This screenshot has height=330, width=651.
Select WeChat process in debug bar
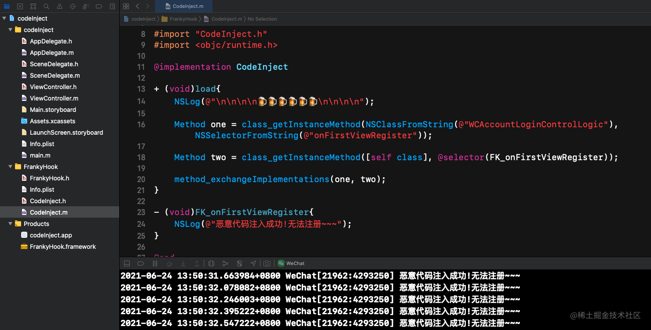[x=291, y=263]
